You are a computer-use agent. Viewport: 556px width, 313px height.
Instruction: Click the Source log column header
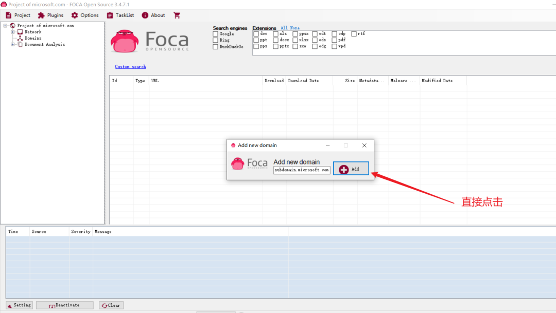pyautogui.click(x=49, y=232)
